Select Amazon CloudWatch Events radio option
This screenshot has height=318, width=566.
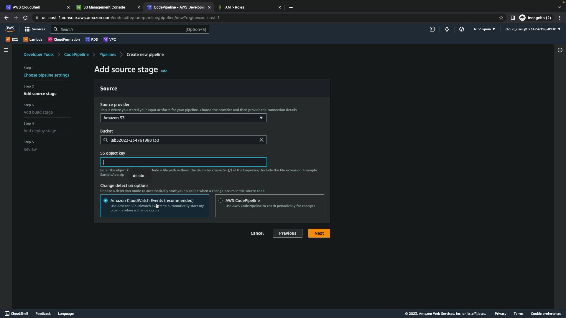tap(106, 201)
